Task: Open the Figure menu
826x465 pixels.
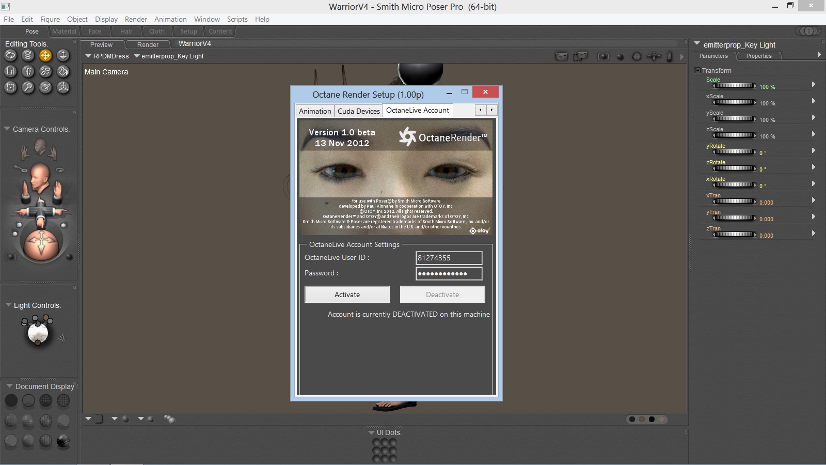Action: [x=50, y=19]
